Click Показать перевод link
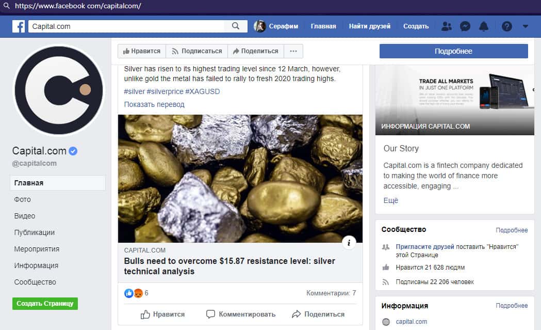 [154, 104]
